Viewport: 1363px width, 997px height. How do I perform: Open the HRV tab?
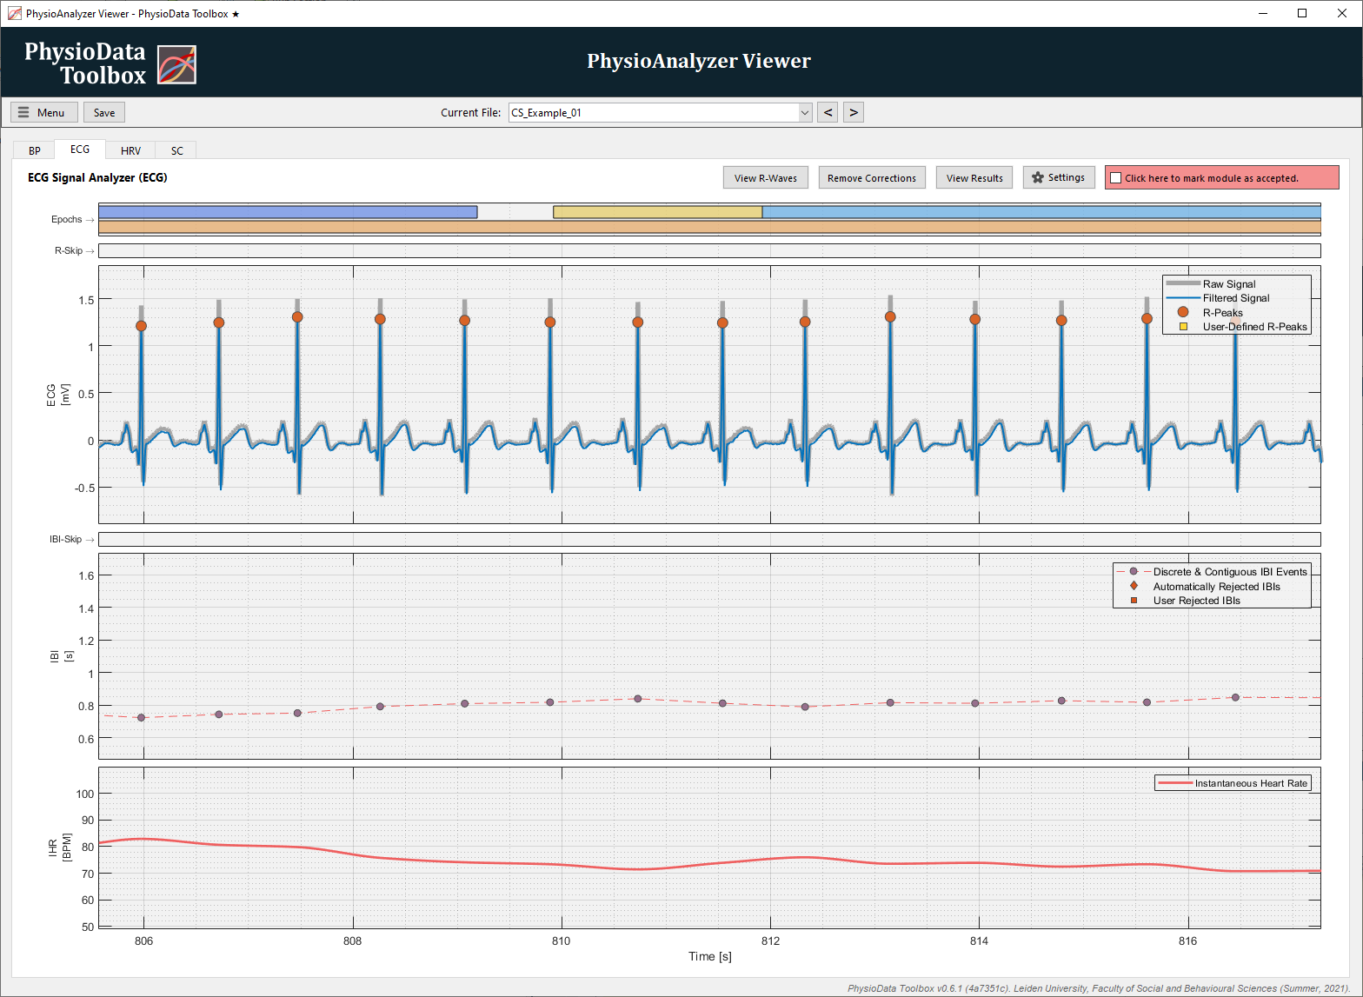[130, 150]
